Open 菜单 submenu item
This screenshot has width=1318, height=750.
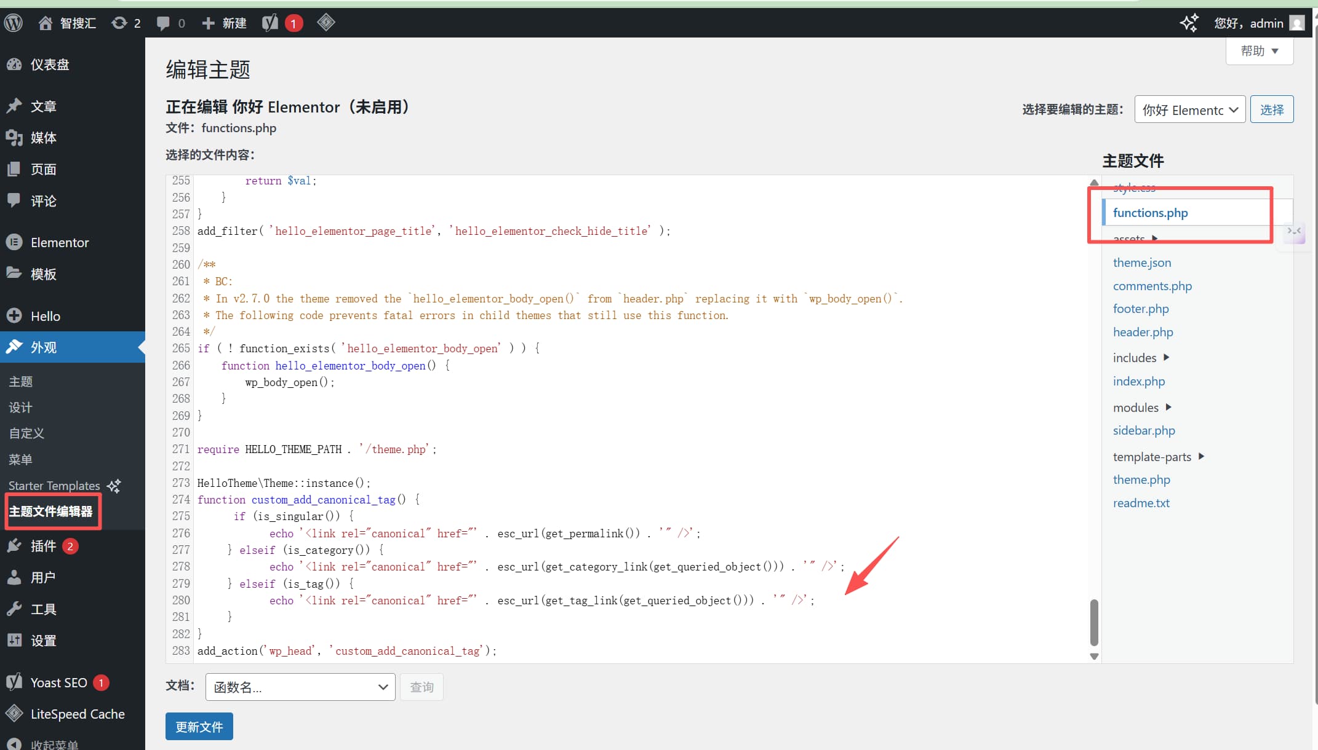point(21,459)
